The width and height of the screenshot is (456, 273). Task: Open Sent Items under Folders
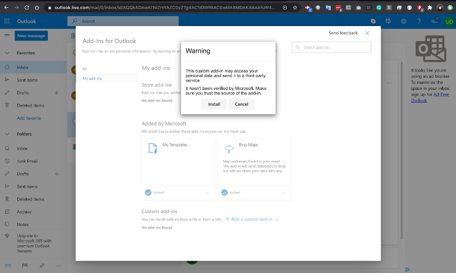tap(33, 186)
